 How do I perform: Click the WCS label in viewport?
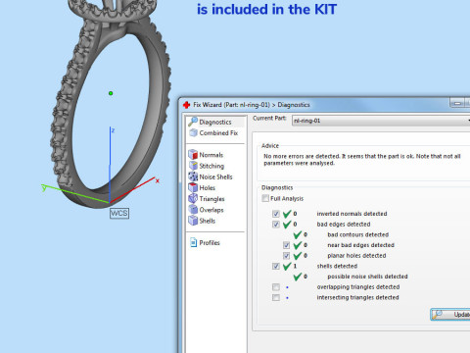click(x=119, y=213)
